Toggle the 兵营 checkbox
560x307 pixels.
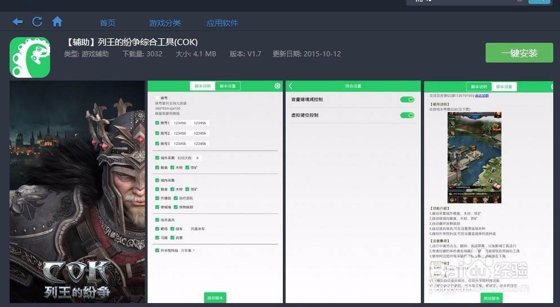172,238
